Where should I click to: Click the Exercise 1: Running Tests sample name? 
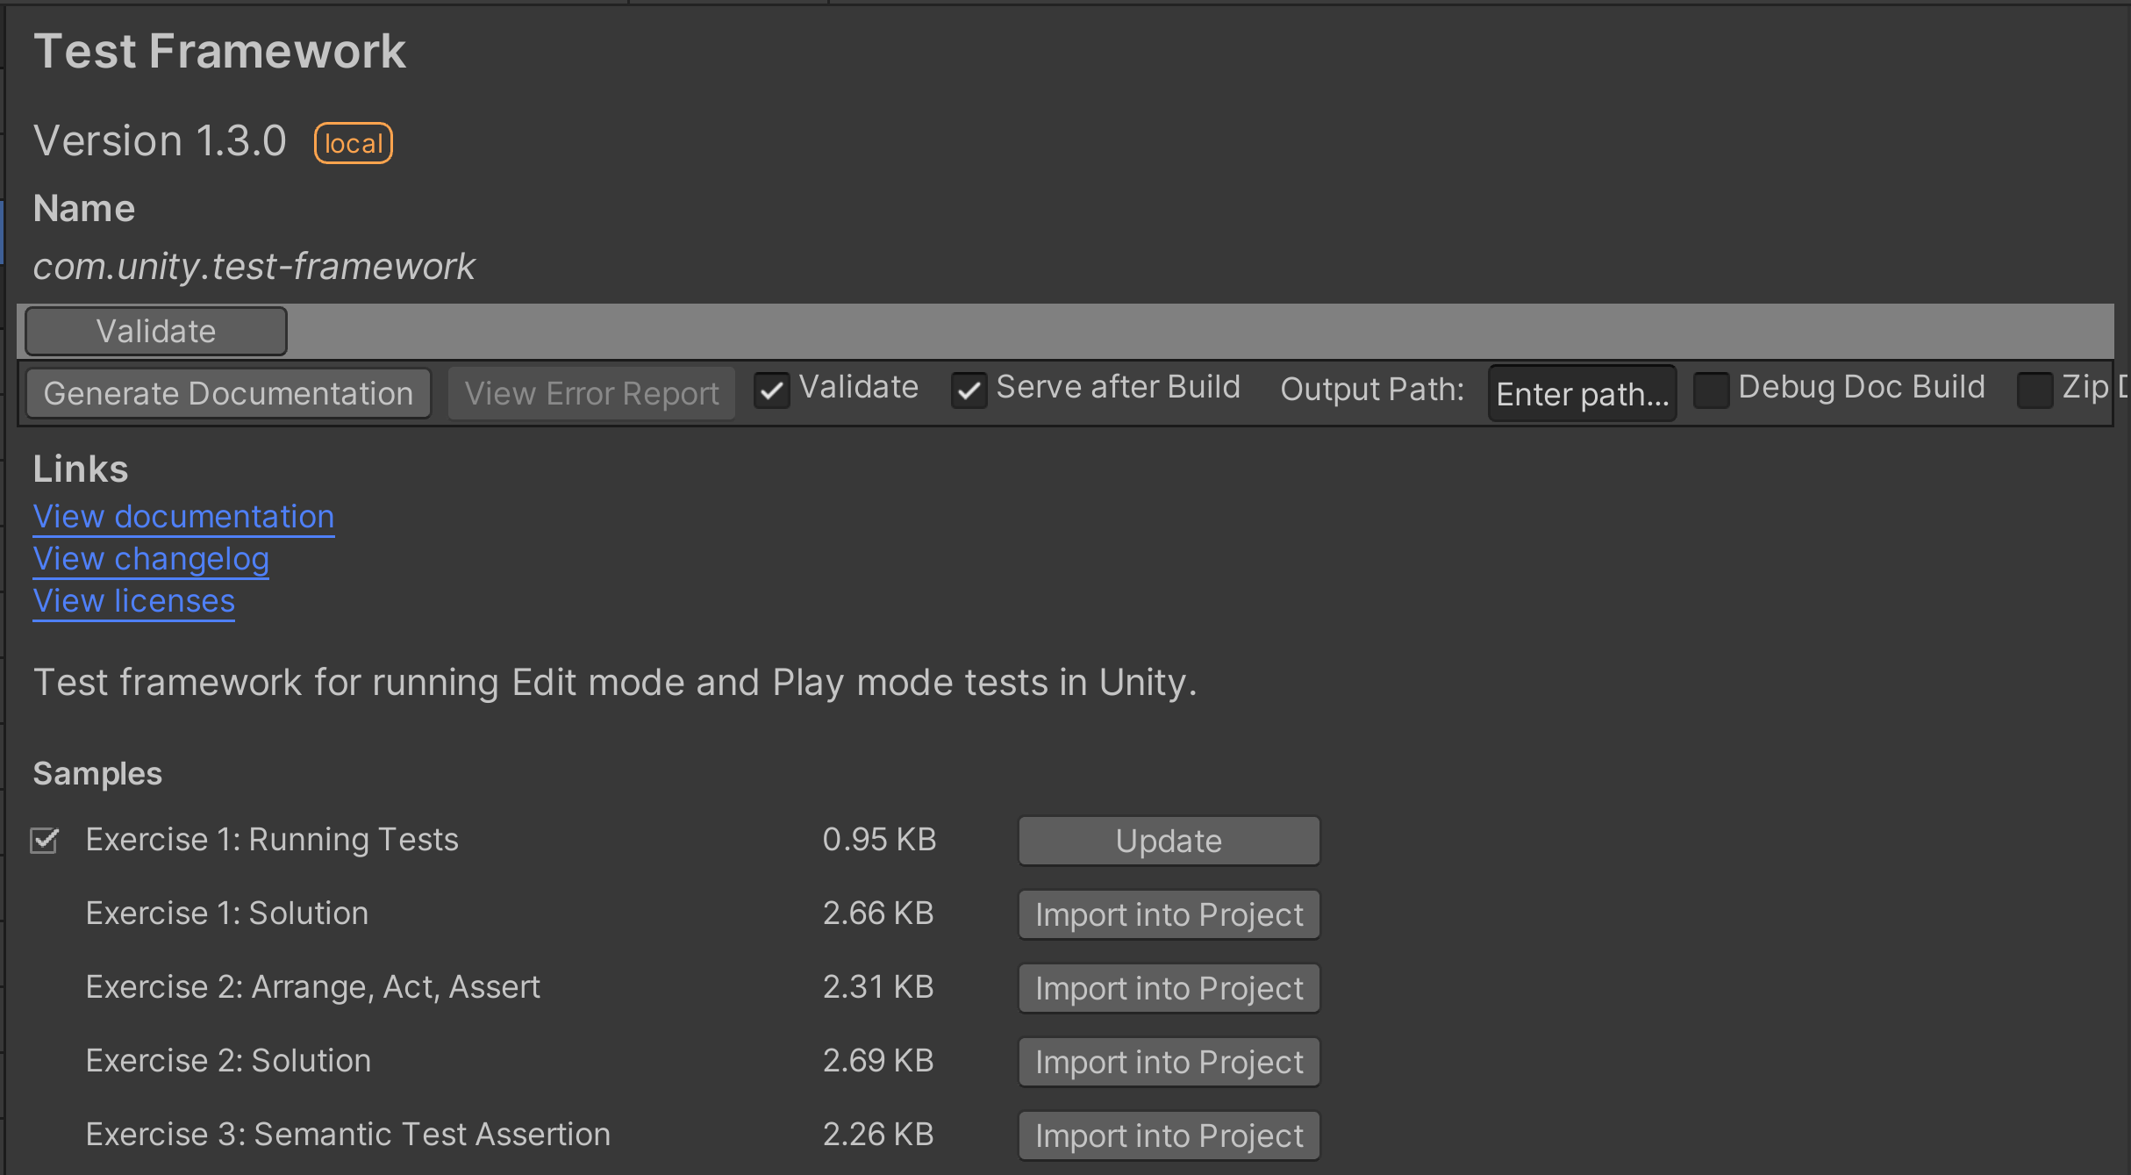272,840
